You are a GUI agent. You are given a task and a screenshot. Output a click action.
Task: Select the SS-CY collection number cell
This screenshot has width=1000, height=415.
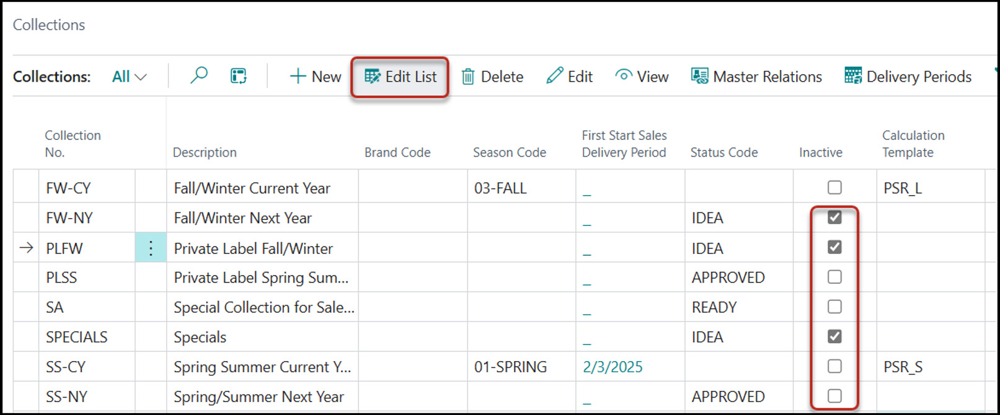click(x=66, y=367)
